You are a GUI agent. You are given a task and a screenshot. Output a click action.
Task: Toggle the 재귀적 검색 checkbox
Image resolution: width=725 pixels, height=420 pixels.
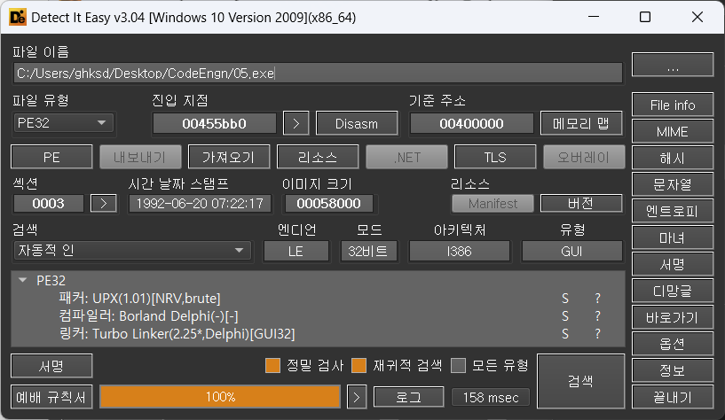click(x=359, y=366)
